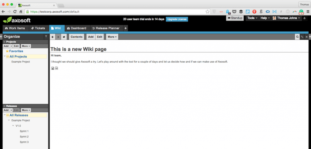Select Sprint 2 in the releases tree
This screenshot has width=311, height=149.
[24, 137]
